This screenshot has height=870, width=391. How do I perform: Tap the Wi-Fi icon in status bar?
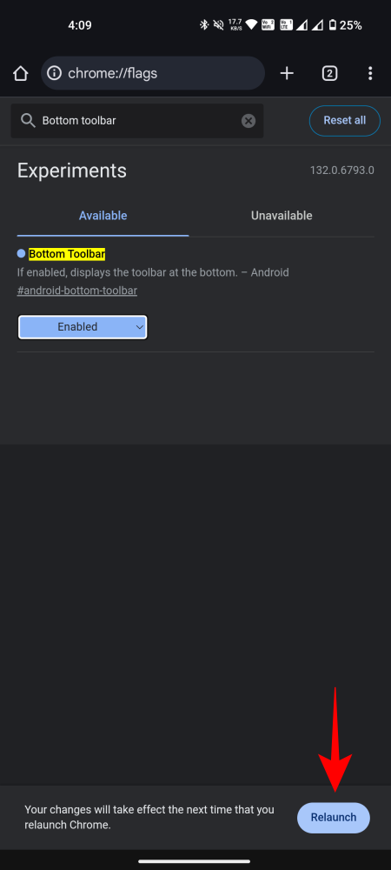(x=252, y=25)
